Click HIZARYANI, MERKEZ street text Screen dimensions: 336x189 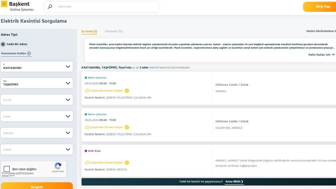pyautogui.click(x=229, y=128)
